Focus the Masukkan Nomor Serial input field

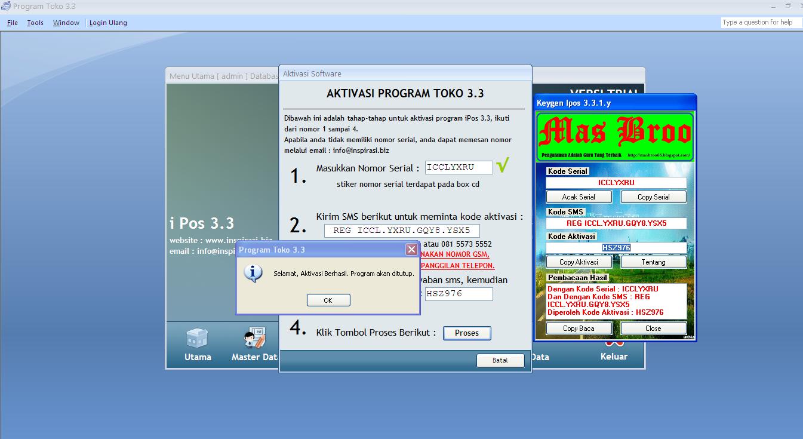pos(459,168)
